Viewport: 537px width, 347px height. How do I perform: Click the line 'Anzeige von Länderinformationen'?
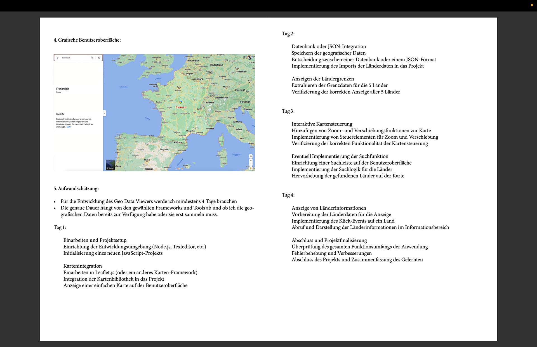[329, 208]
